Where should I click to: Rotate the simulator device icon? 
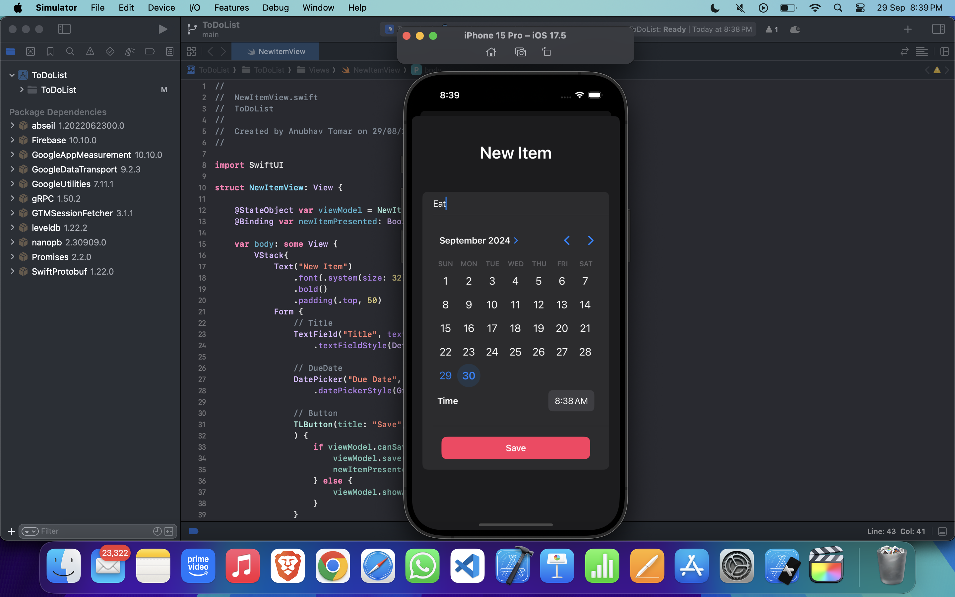[x=546, y=52]
